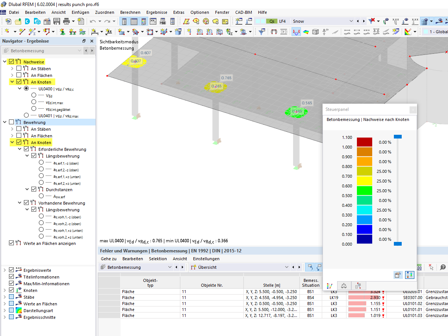Select the UL0401 radio button
The image size is (448, 336).
(x=26, y=115)
